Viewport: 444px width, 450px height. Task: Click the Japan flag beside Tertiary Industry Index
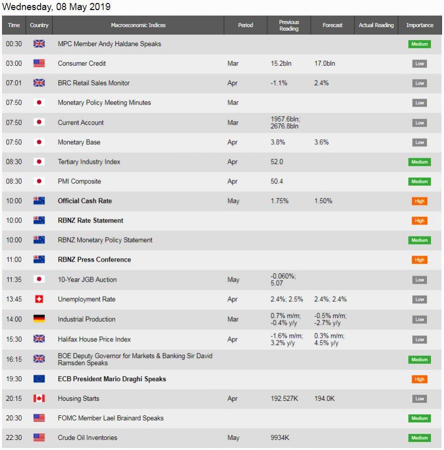(x=39, y=162)
